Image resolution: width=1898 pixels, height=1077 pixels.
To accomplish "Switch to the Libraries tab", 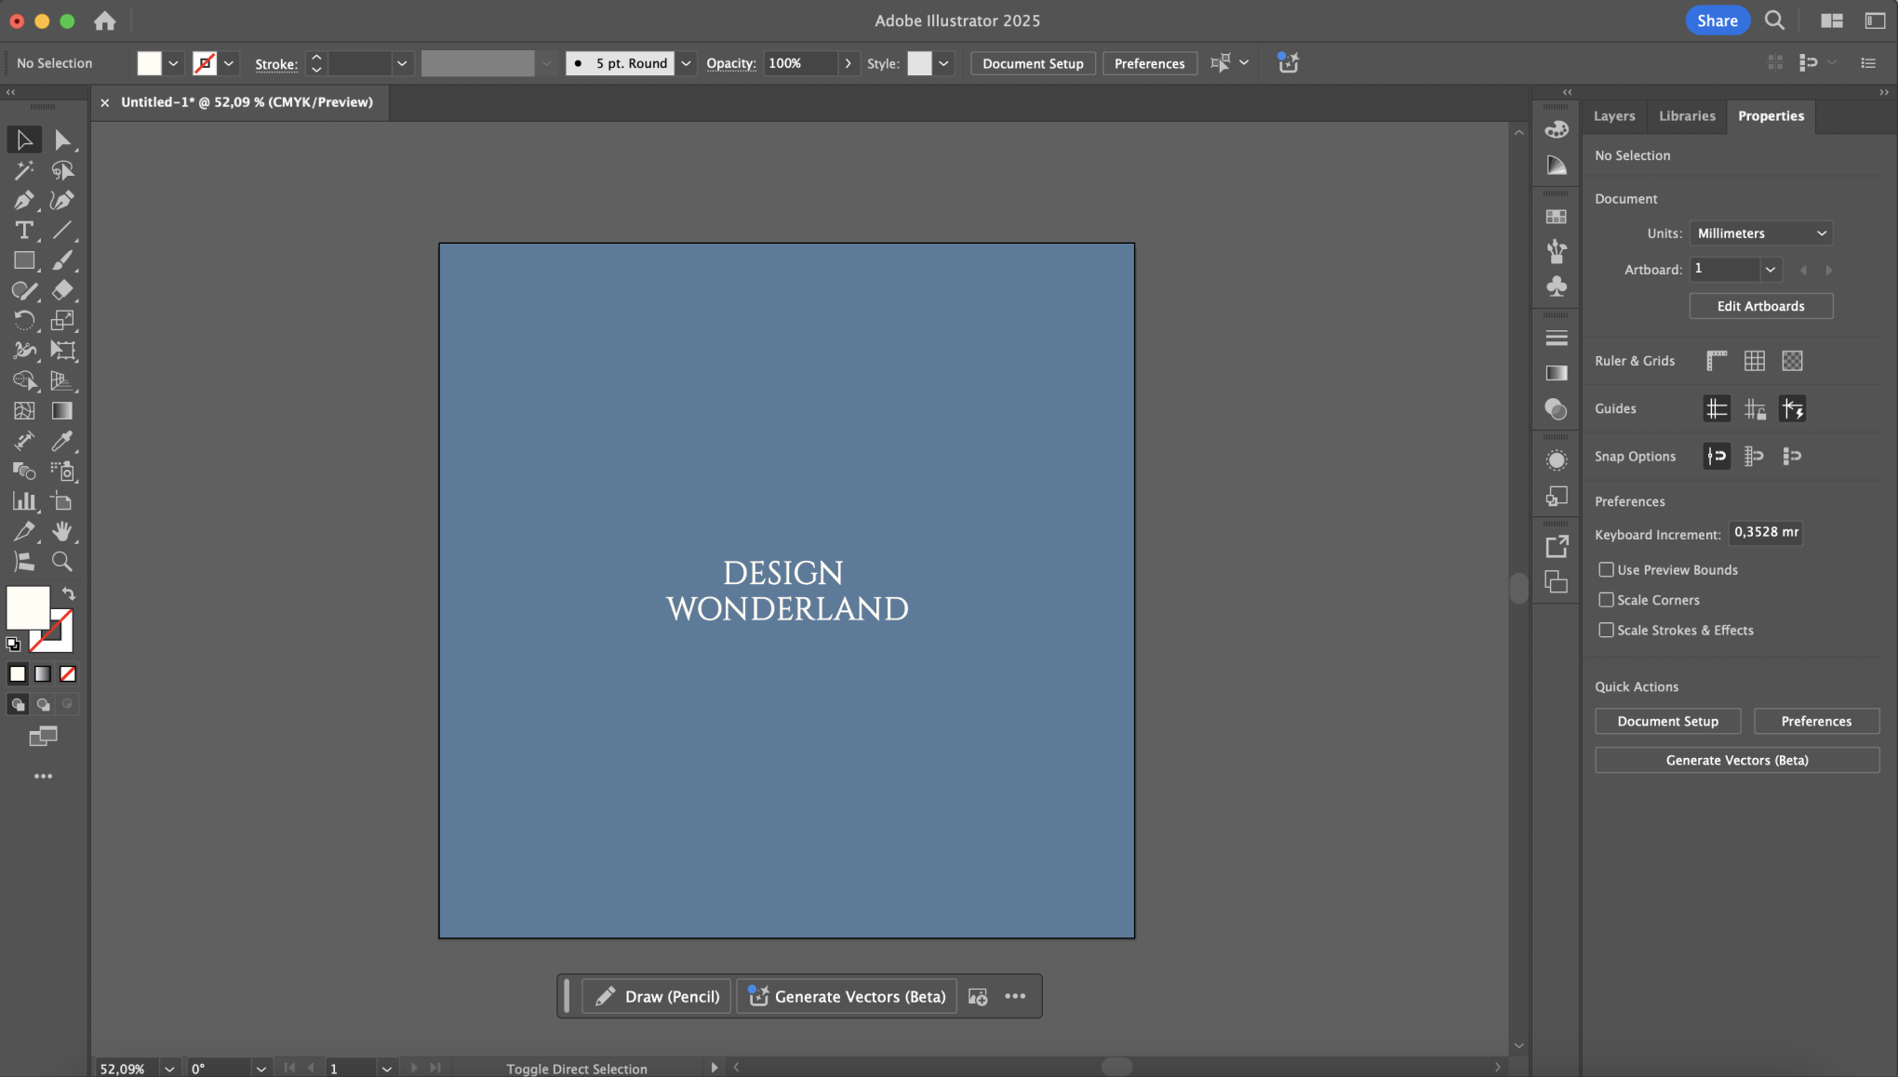I will tap(1686, 116).
